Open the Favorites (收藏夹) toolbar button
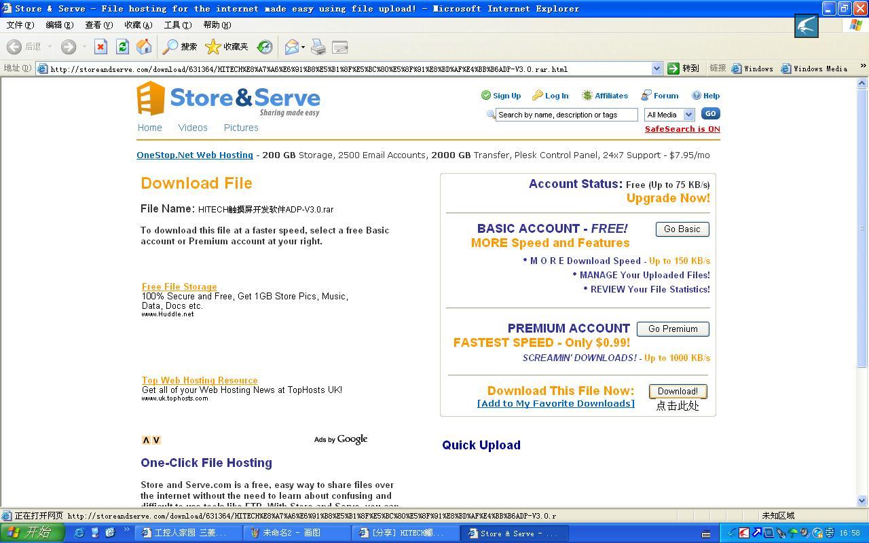 [227, 47]
